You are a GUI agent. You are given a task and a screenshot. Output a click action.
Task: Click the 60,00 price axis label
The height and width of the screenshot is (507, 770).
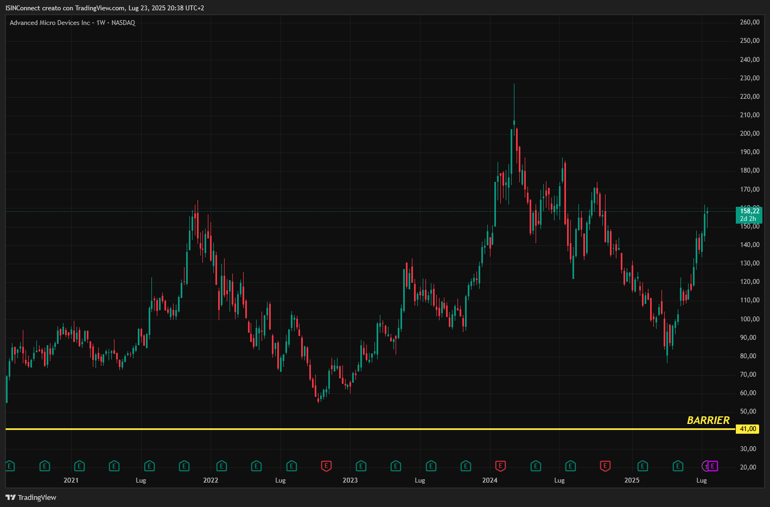click(748, 393)
